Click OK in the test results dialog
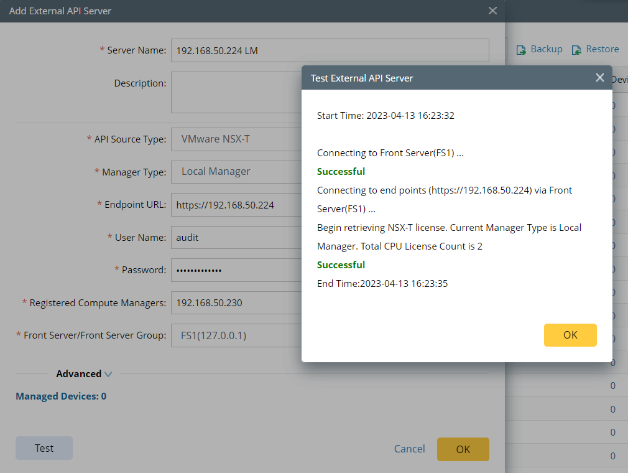 (570, 335)
